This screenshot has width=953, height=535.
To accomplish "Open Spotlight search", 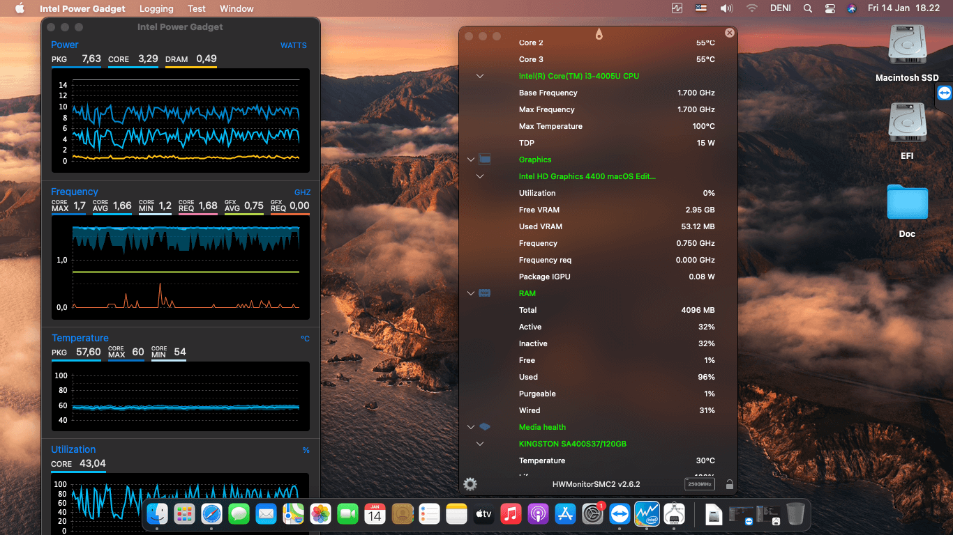I will click(808, 8).
